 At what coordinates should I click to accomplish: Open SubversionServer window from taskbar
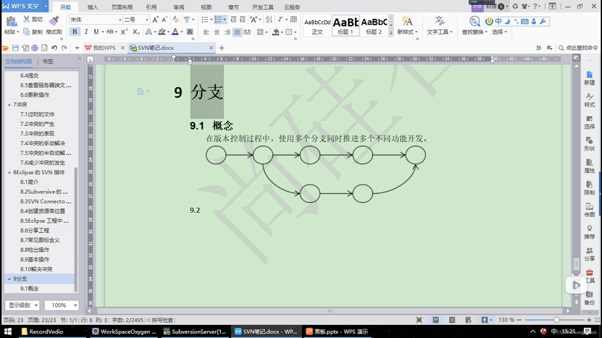[195, 331]
